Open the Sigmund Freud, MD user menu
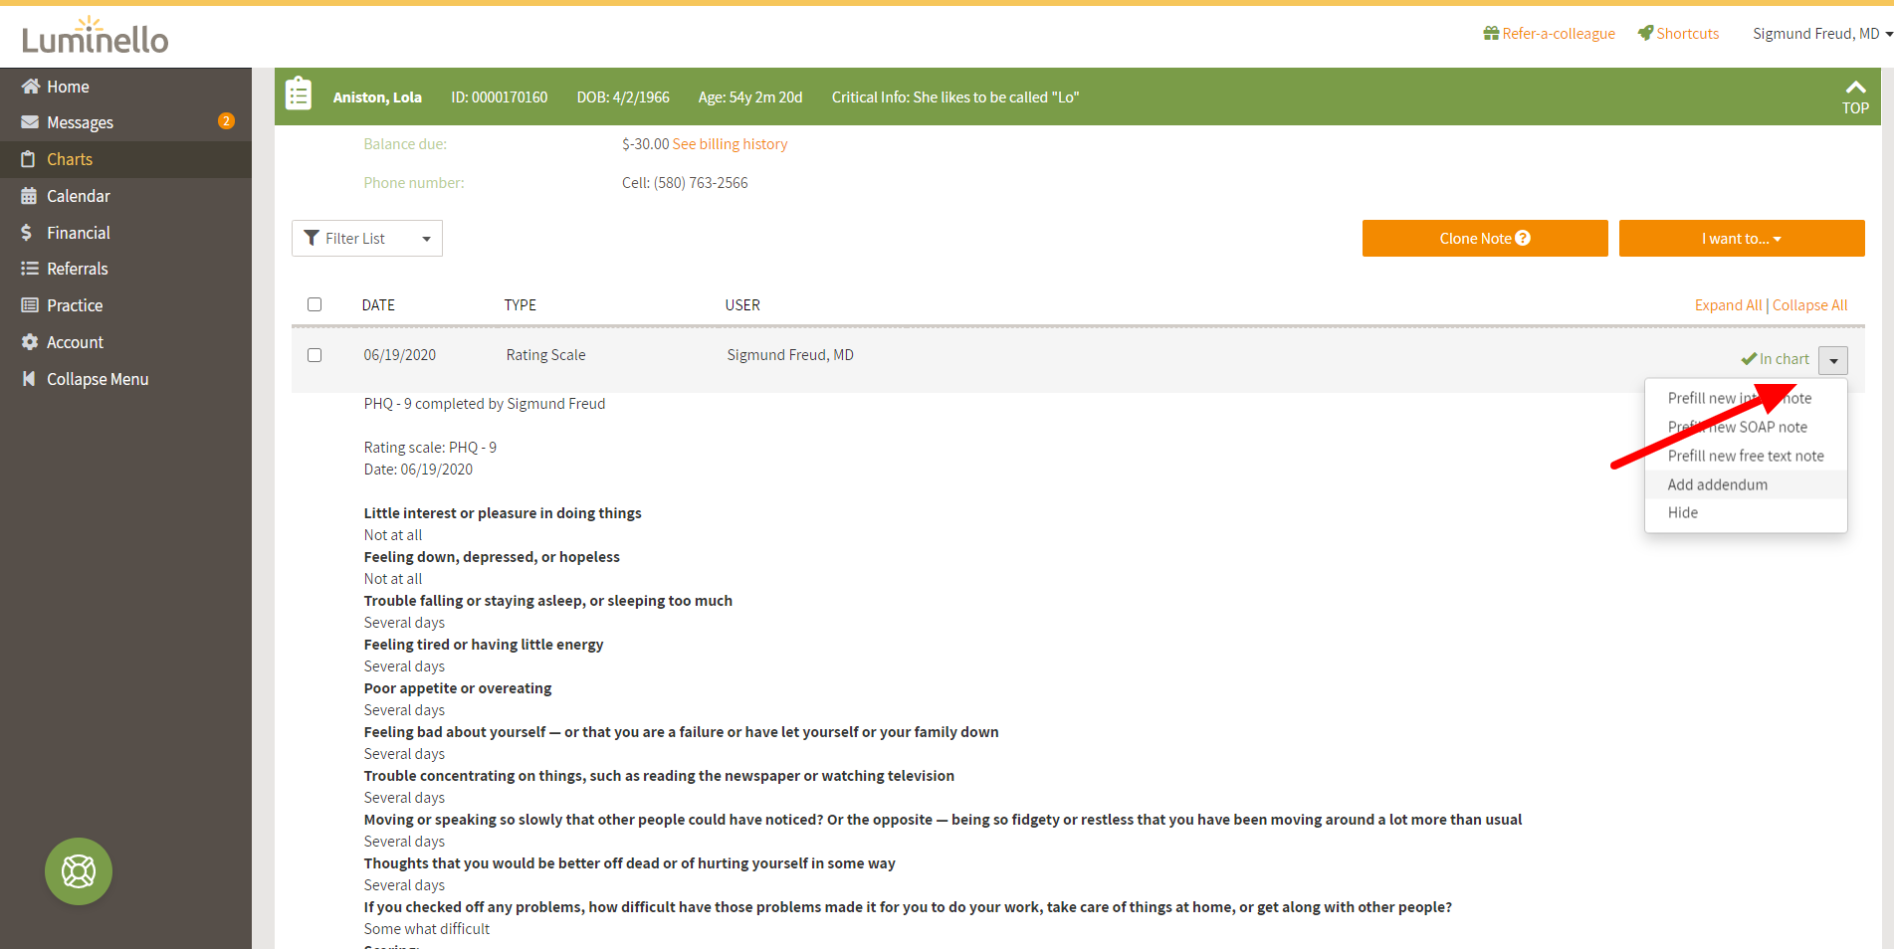 pyautogui.click(x=1822, y=33)
